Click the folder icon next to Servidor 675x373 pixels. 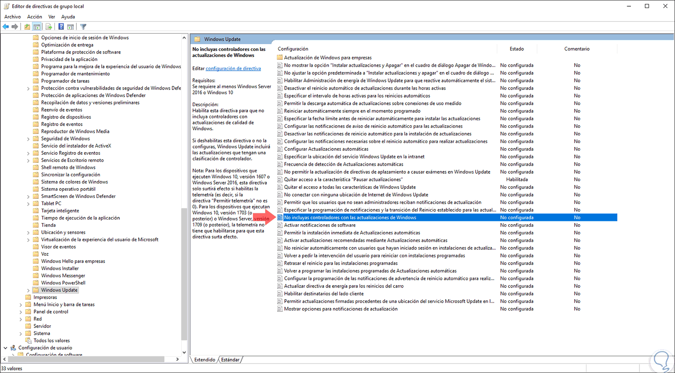28,326
